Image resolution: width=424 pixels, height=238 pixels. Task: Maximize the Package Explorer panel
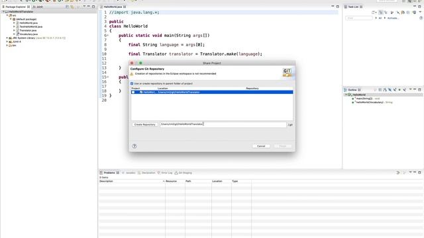point(93,7)
